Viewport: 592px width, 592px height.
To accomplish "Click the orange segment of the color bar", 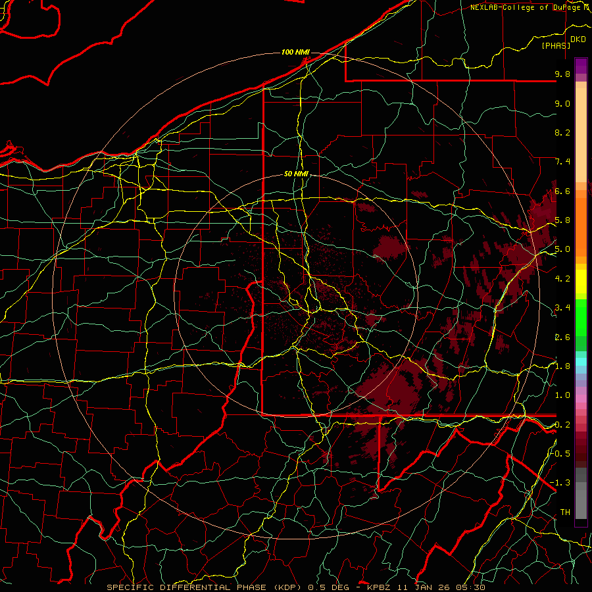I will [x=581, y=226].
